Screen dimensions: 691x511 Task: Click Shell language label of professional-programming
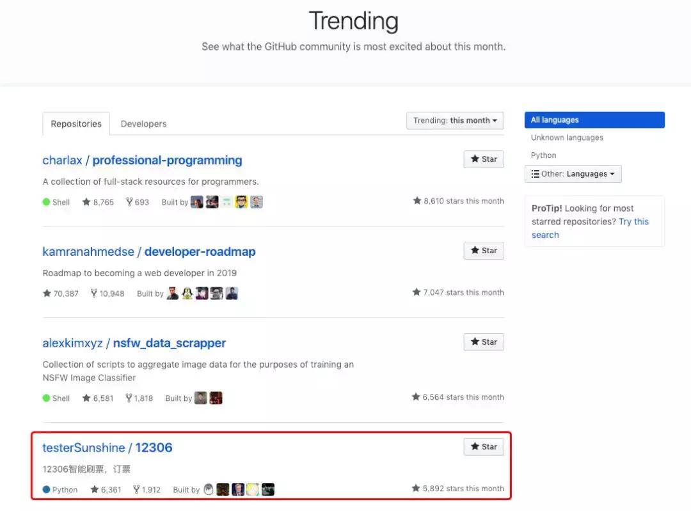click(x=56, y=202)
